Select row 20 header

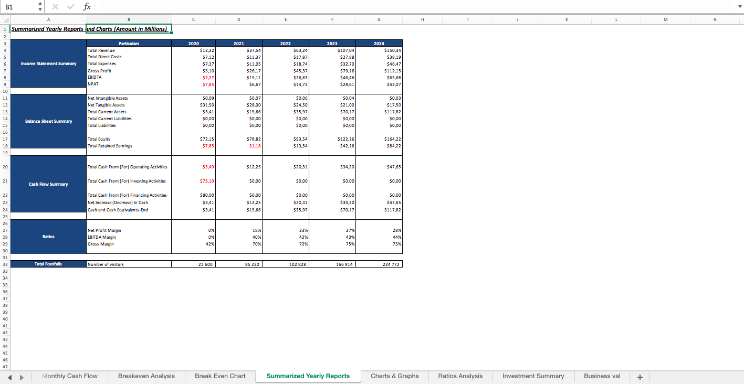(x=5, y=167)
